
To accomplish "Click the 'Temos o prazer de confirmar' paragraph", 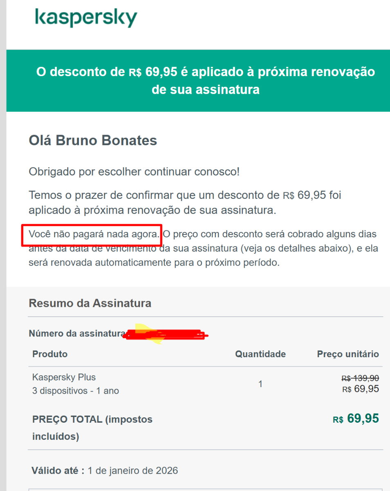I will (185, 203).
